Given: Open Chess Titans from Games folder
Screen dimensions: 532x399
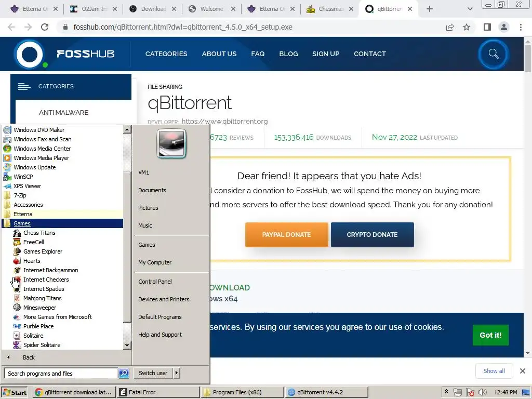Looking at the screenshot, I should click(39, 233).
